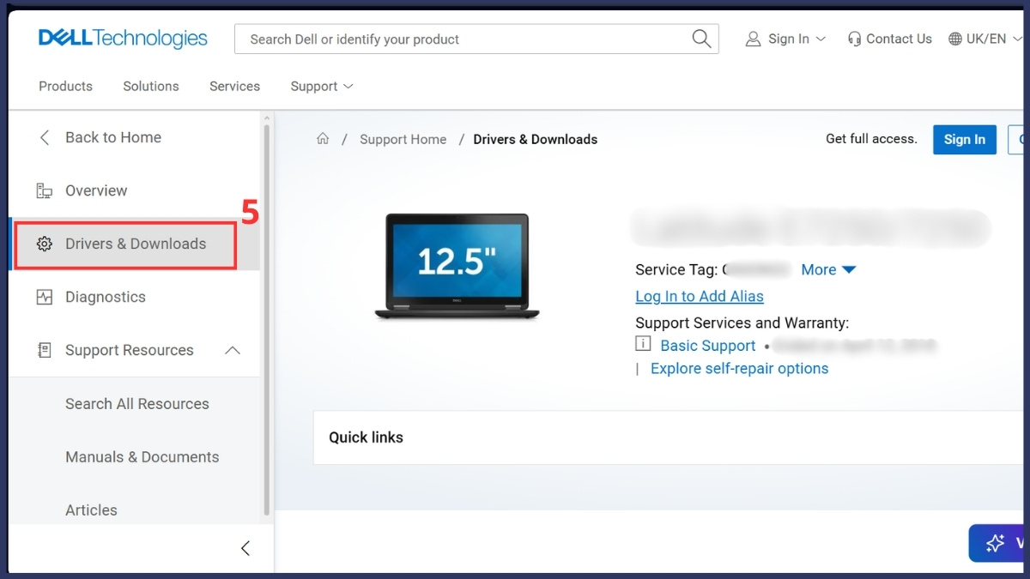1030x579 pixels.
Task: Click Explore self-repair options link
Action: click(x=740, y=369)
